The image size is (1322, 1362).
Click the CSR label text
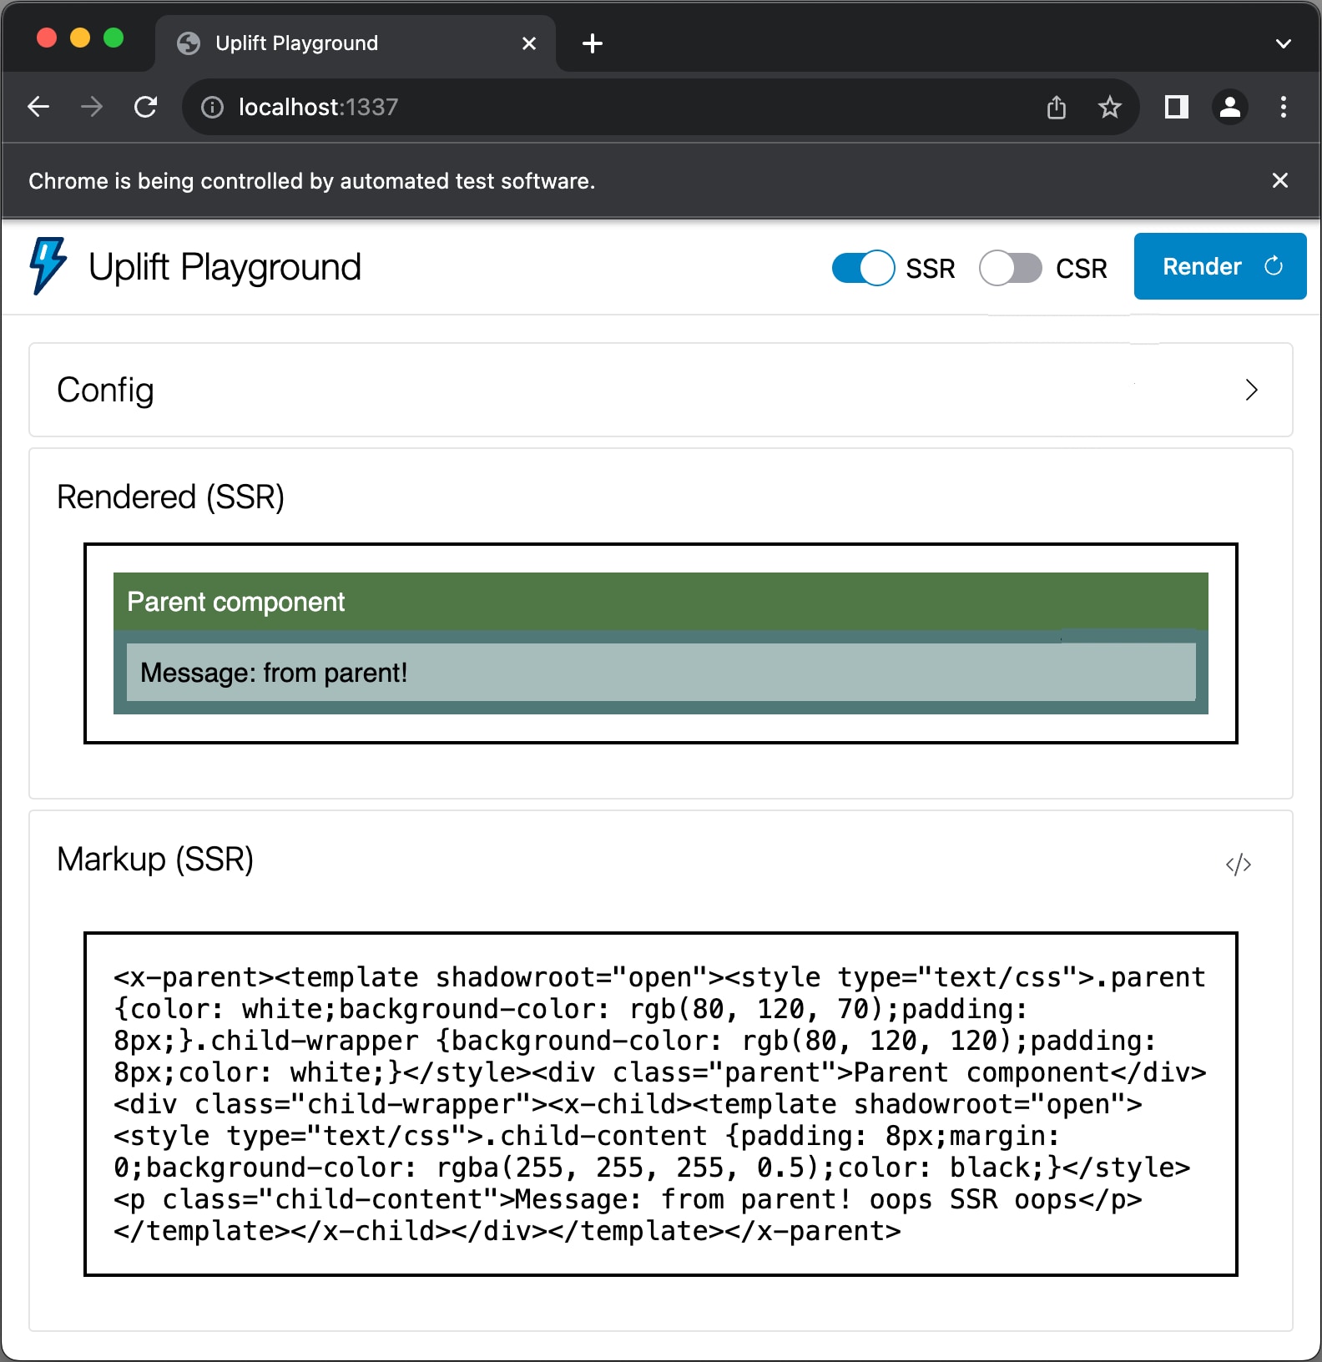pos(1082,268)
